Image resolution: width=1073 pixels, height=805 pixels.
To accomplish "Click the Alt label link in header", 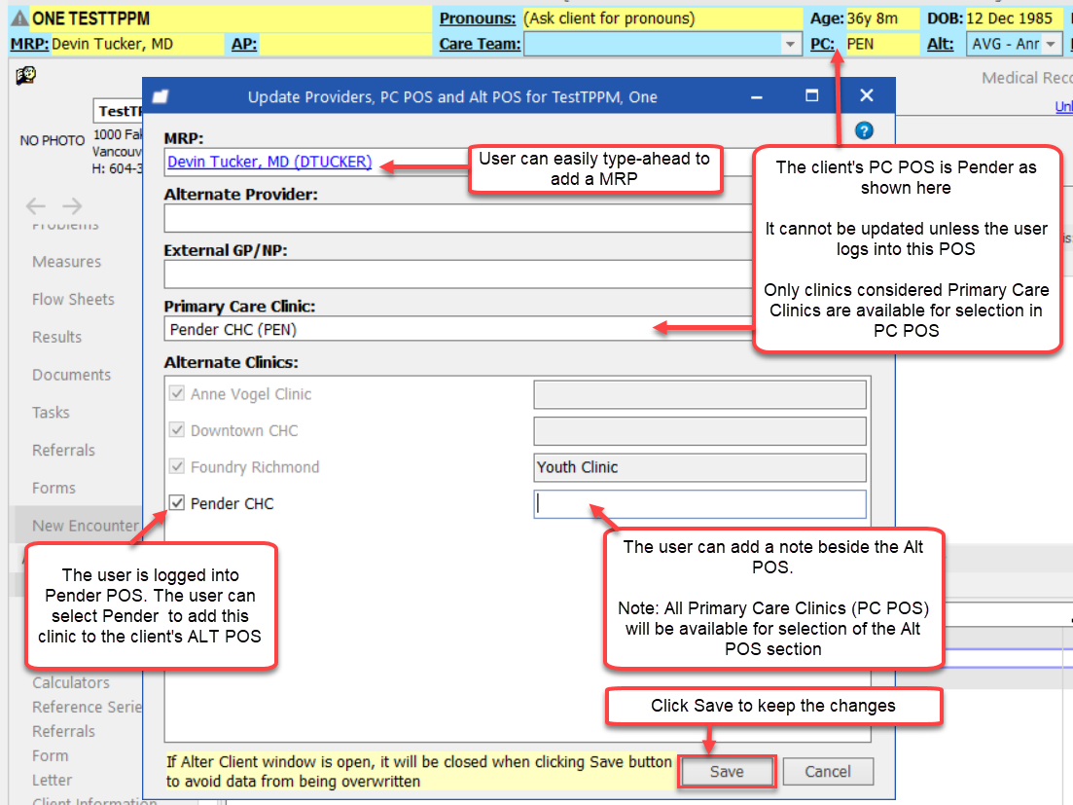I will (941, 45).
